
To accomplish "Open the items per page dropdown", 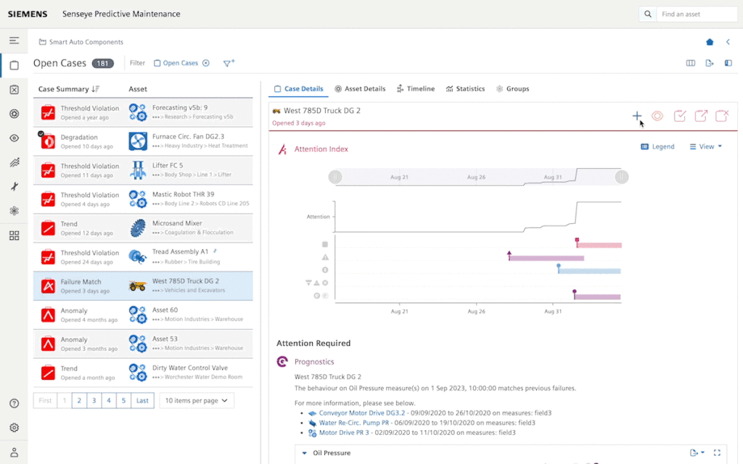I will tap(197, 400).
